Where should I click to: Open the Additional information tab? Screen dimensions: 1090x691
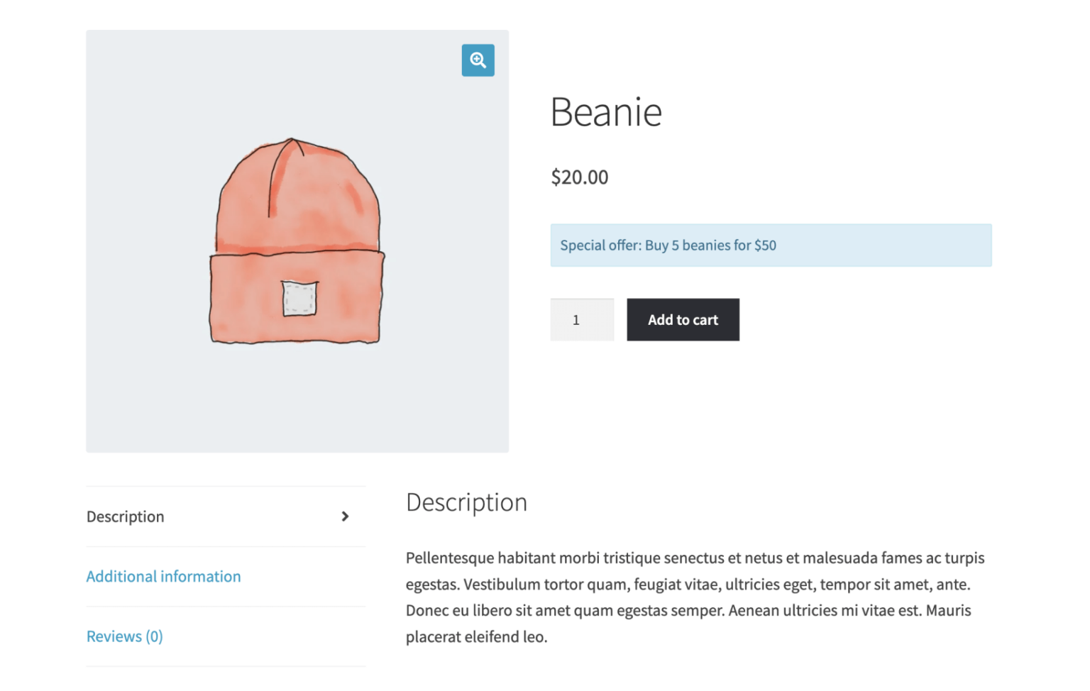pyautogui.click(x=163, y=576)
